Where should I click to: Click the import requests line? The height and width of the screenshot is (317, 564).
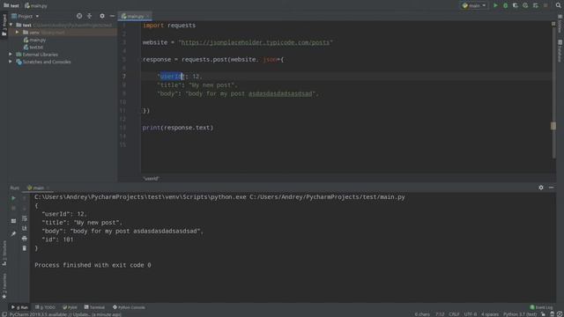(169, 26)
